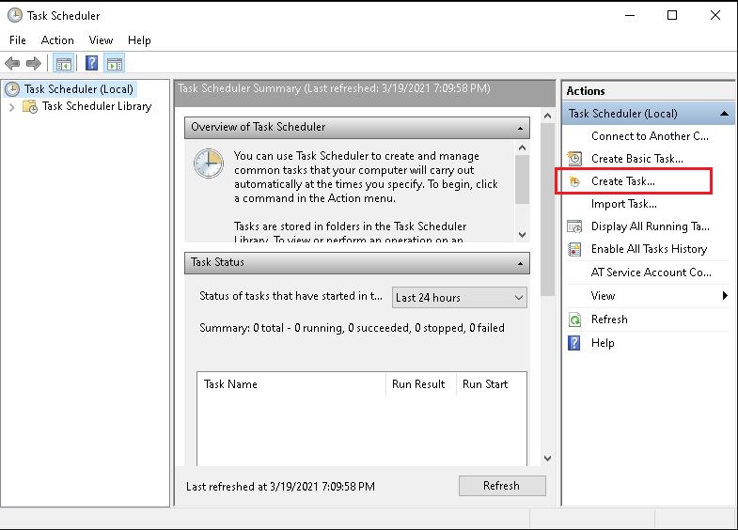Expand the Task Scheduler Library tree node
Image resolution: width=738 pixels, height=530 pixels.
12,107
